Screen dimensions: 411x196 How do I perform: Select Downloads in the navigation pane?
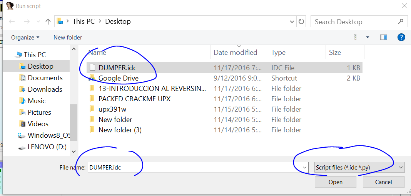[x=45, y=89]
